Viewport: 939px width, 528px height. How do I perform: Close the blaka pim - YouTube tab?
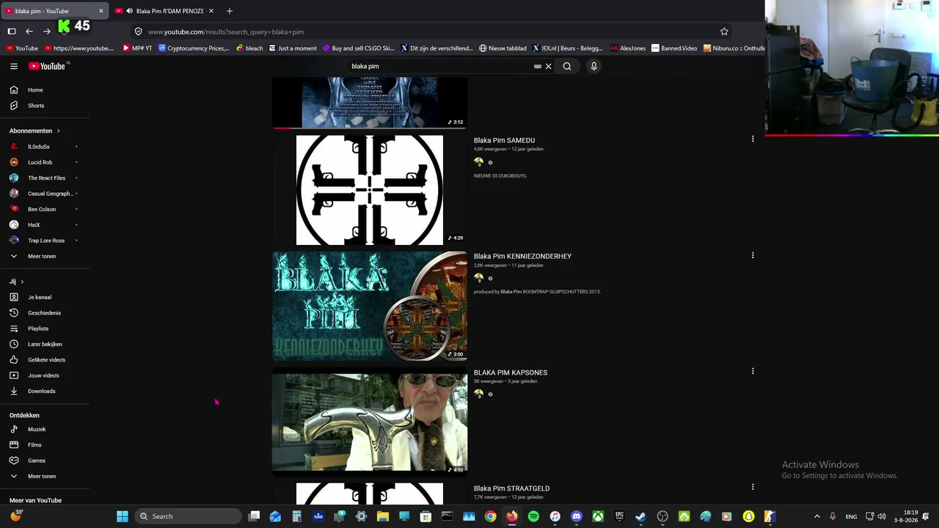pos(101,11)
